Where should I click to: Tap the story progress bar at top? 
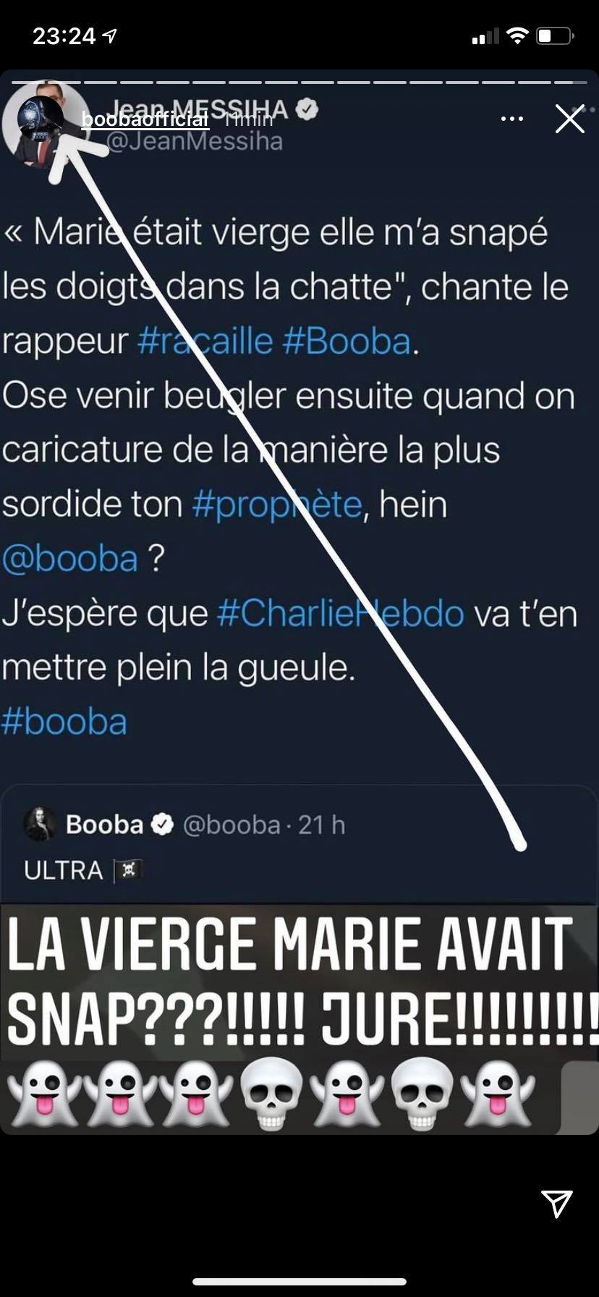point(299,81)
